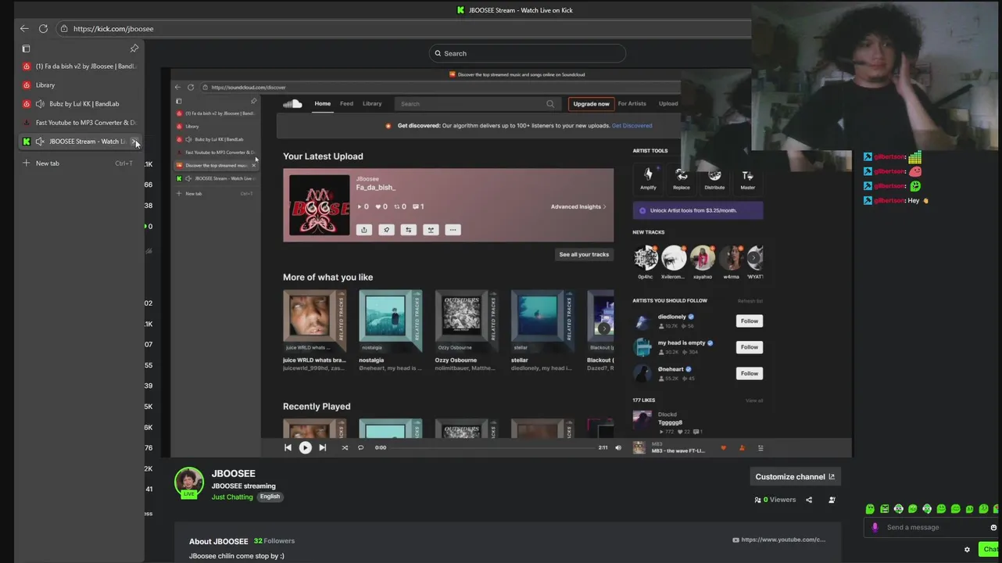Open new track from xayahxo
This screenshot has height=563, width=1002.
tap(703, 258)
